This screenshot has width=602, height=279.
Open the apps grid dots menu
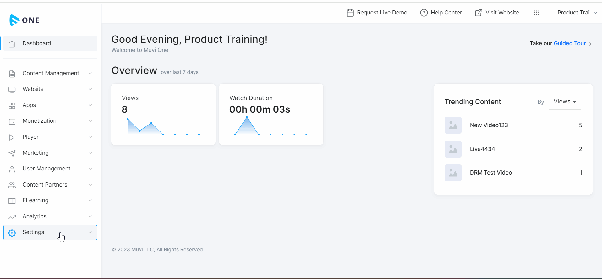pos(536,13)
